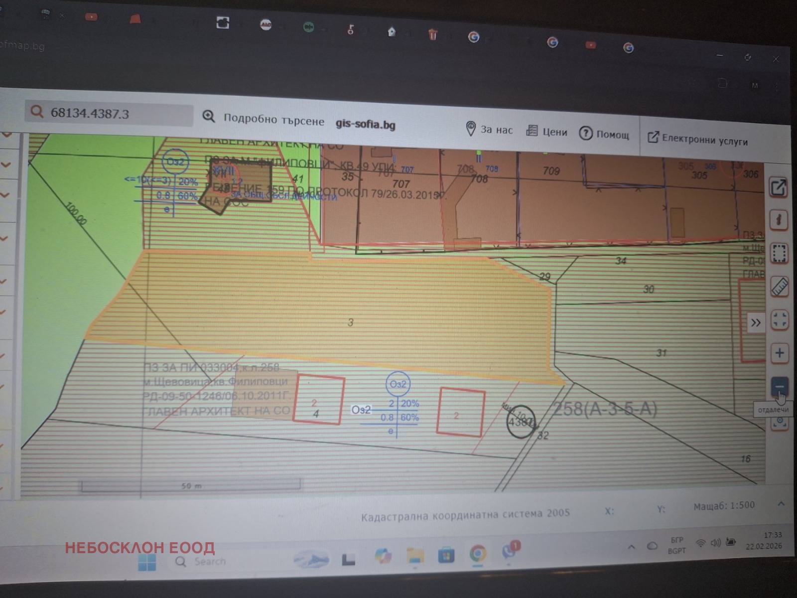Image resolution: width=797 pixels, height=598 pixels.
Task: Open Подробно търсене advanced search
Action: coord(264,119)
